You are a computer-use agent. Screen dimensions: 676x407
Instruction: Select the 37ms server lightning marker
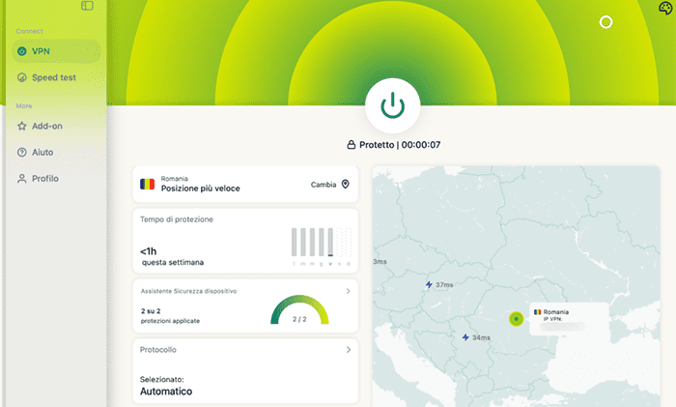[x=430, y=285]
